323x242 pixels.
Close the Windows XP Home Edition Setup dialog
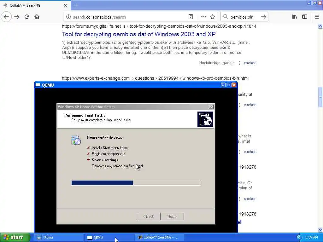(x=211, y=107)
